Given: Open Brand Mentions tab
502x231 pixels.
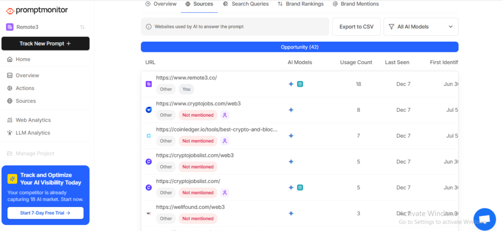Looking at the screenshot, I should click(355, 4).
